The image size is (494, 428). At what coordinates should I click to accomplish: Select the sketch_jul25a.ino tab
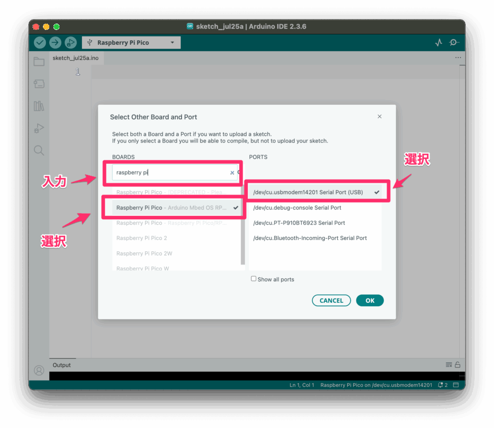[76, 58]
